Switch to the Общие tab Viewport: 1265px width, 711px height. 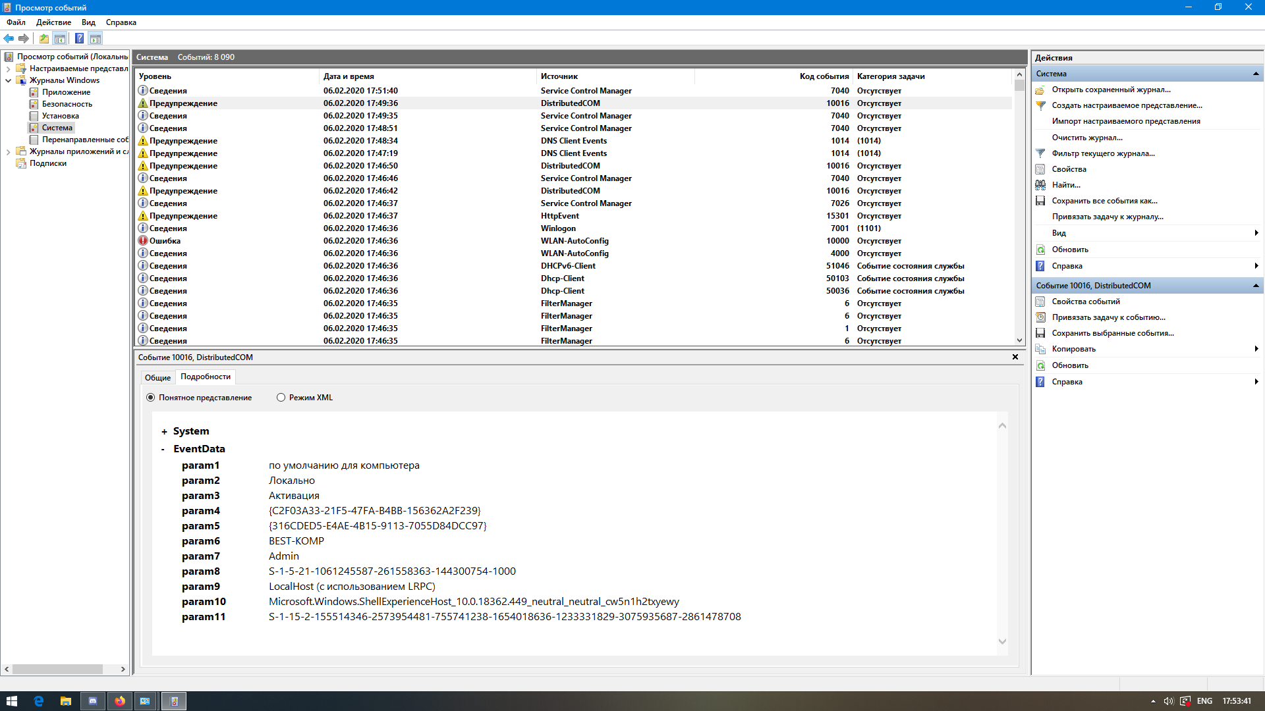click(157, 377)
